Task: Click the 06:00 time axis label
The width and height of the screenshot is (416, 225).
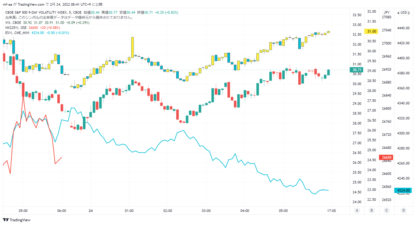Action: (62, 211)
